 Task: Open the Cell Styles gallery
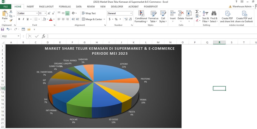point(163,17)
